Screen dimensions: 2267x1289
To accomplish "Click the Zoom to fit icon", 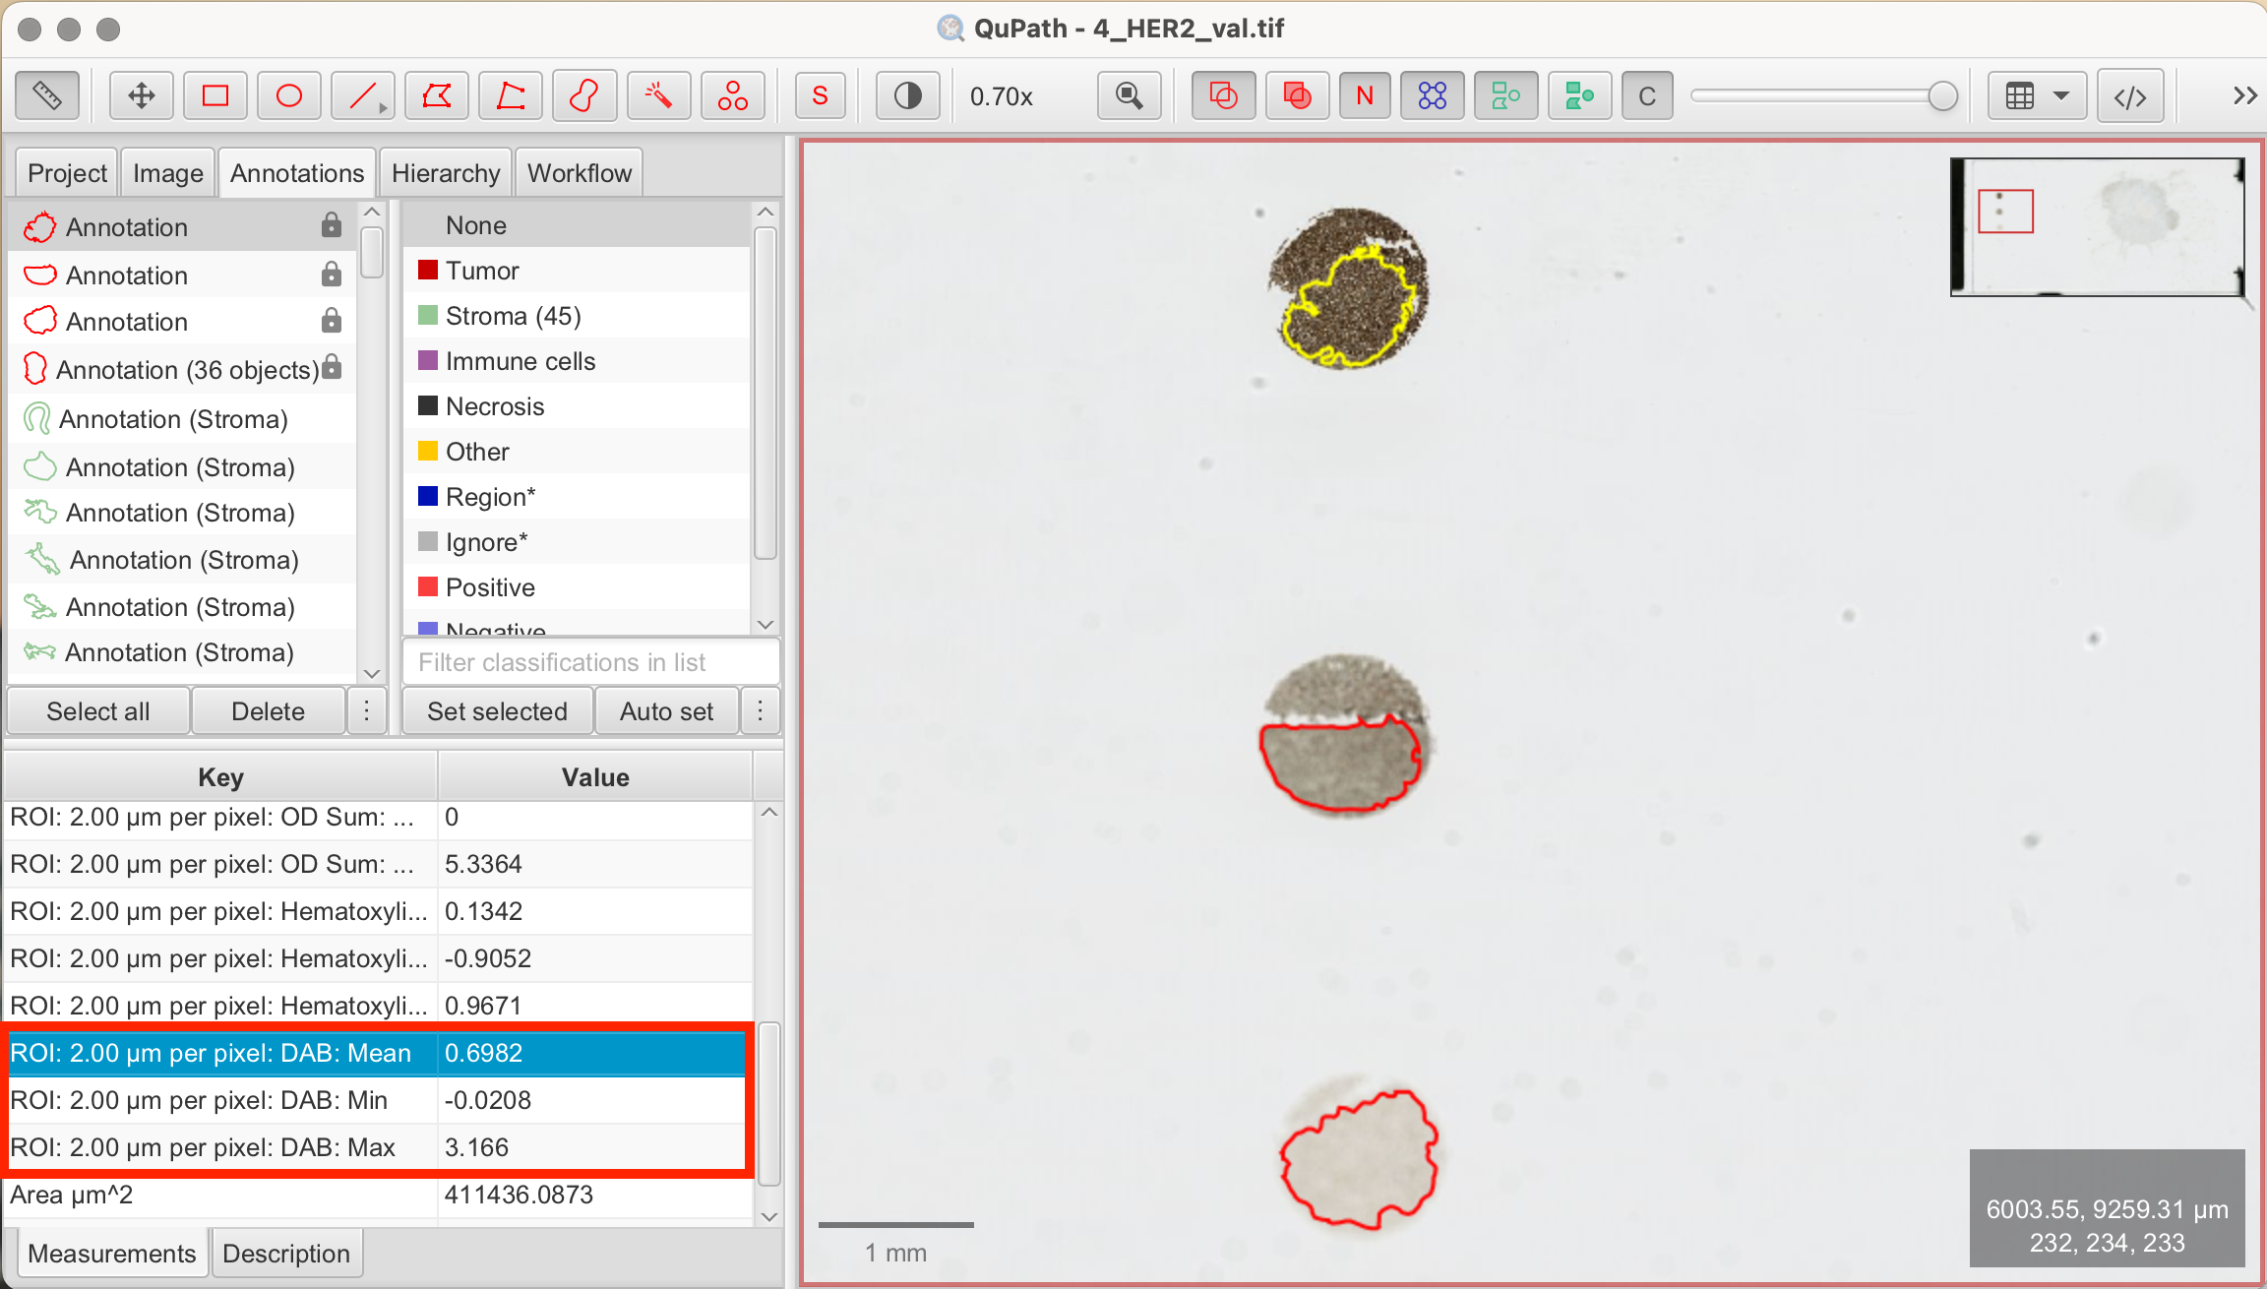I will coord(1129,95).
